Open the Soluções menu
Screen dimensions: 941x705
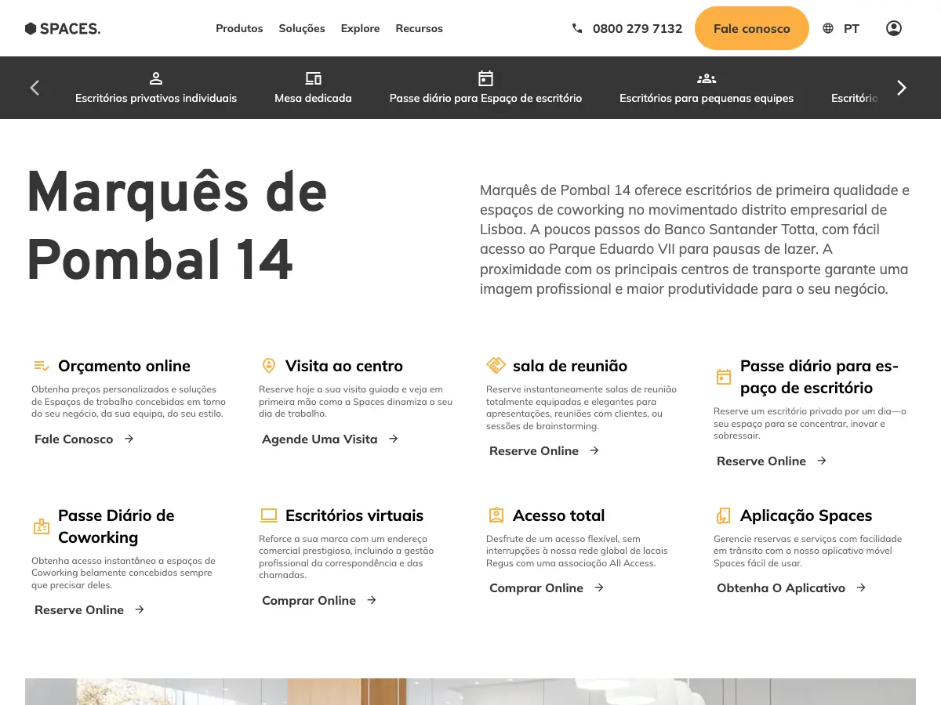tap(302, 28)
